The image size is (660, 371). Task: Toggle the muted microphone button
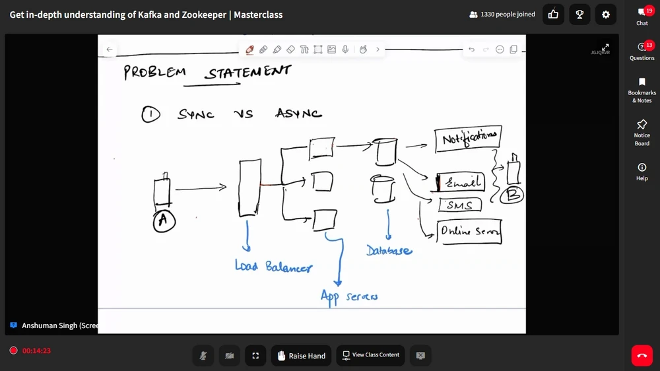tap(203, 356)
